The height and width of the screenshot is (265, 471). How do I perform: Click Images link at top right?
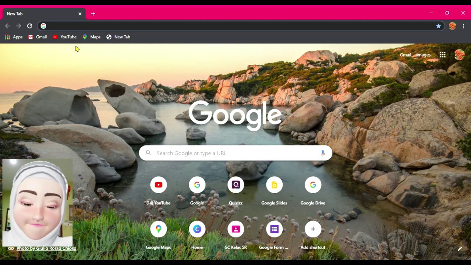pos(423,55)
